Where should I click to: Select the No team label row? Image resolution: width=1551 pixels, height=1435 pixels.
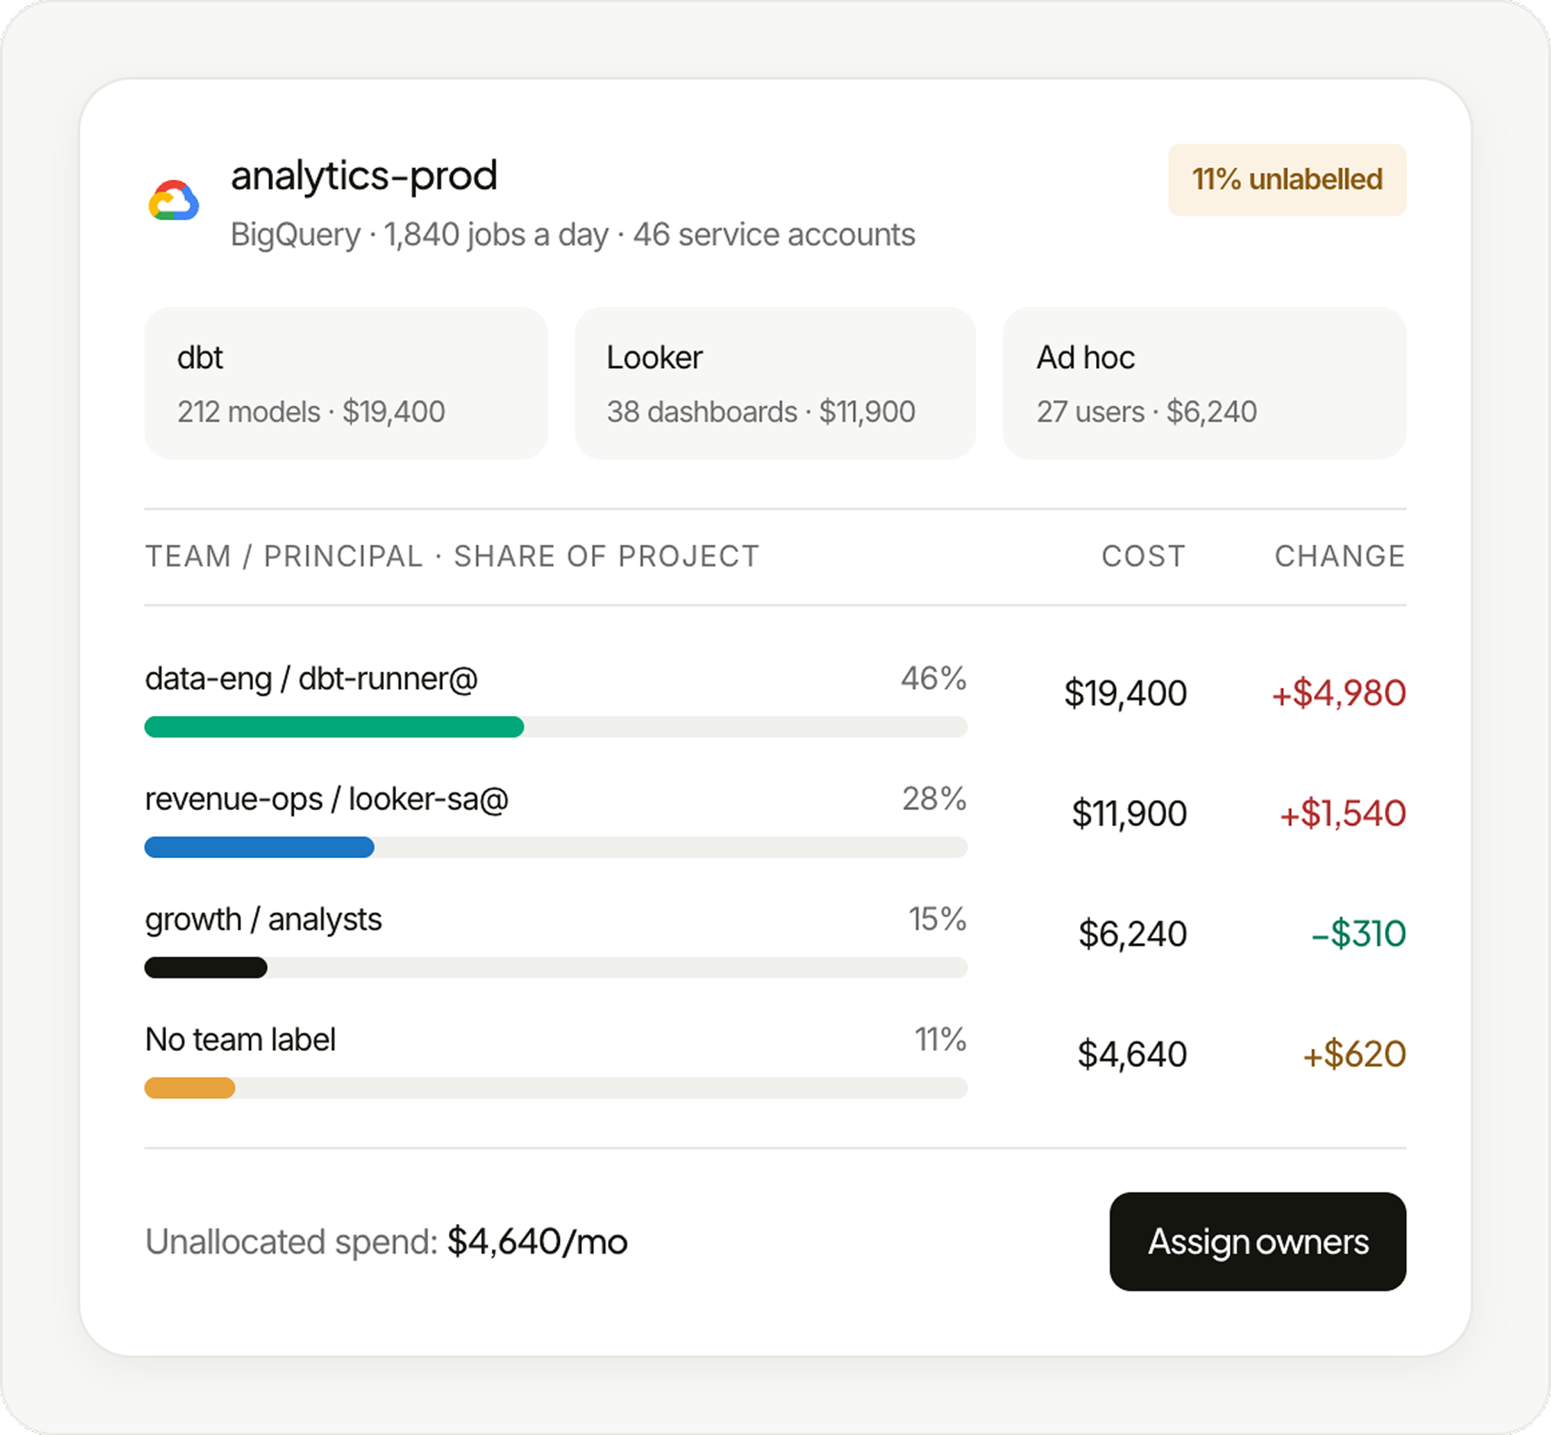241,1040
